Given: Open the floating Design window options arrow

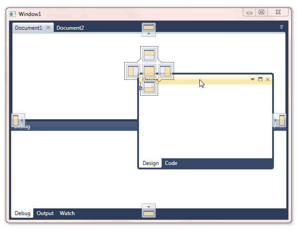Looking at the screenshot, I should click(x=253, y=79).
